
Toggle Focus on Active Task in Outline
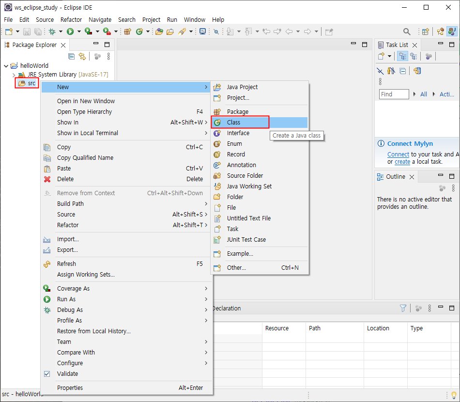click(x=442, y=188)
